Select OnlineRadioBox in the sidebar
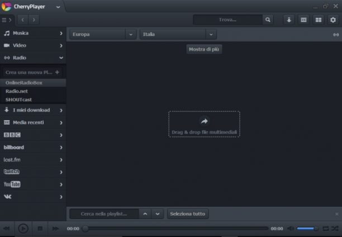Viewport: 342px width, 237px height. click(33, 83)
